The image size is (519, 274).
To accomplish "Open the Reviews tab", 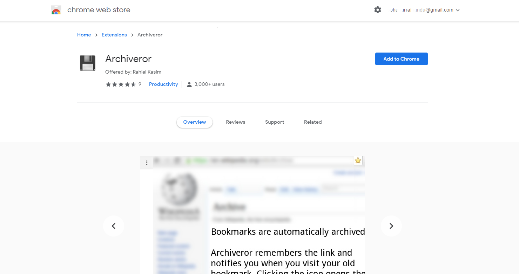I will coord(236,122).
